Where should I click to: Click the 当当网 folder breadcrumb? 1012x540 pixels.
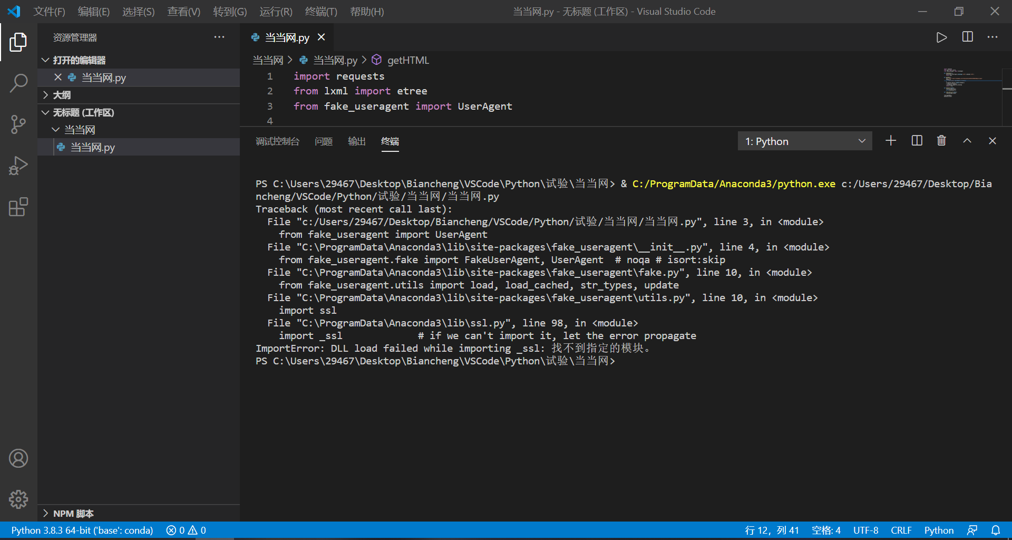point(268,60)
